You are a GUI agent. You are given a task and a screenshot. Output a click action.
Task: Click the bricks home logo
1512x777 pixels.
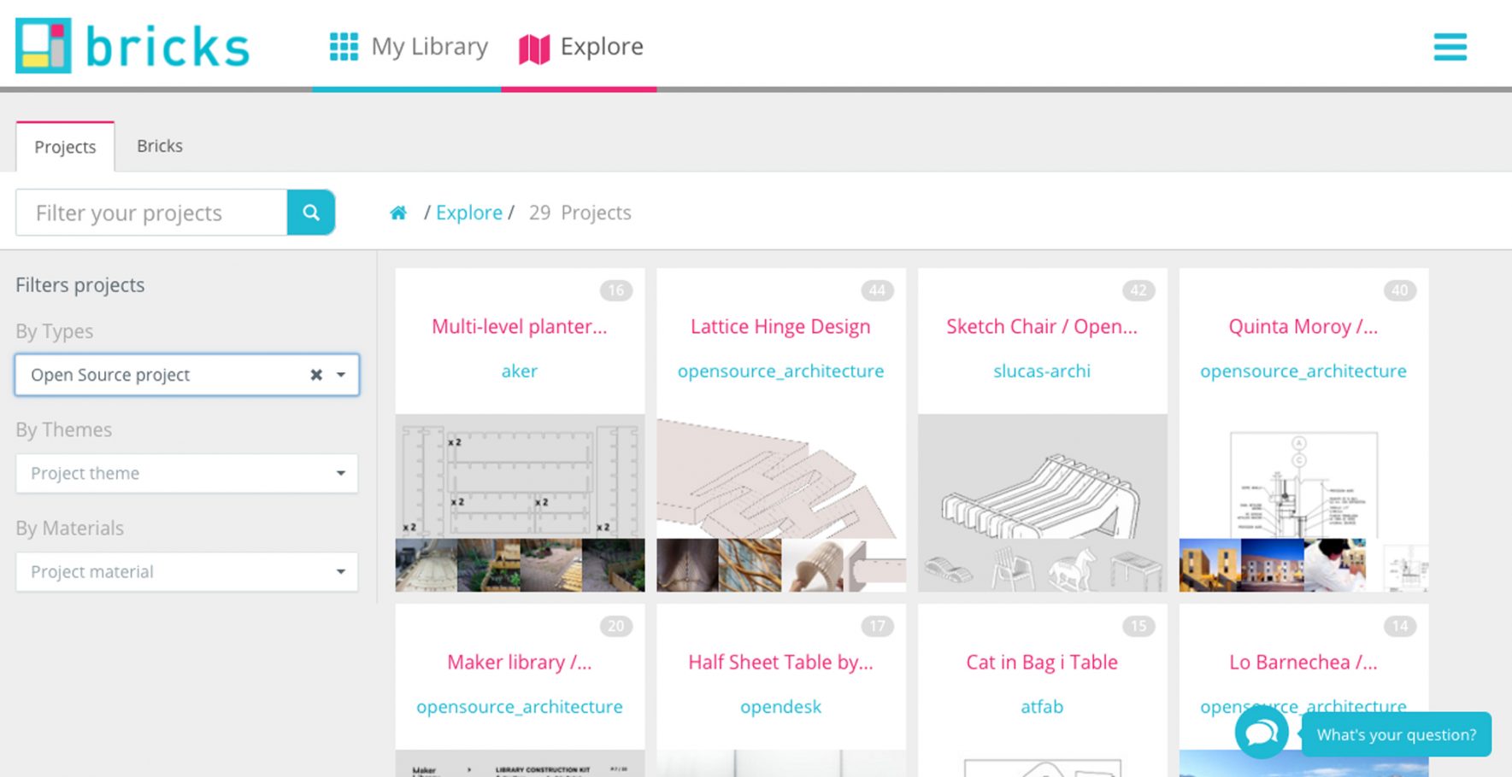(132, 46)
